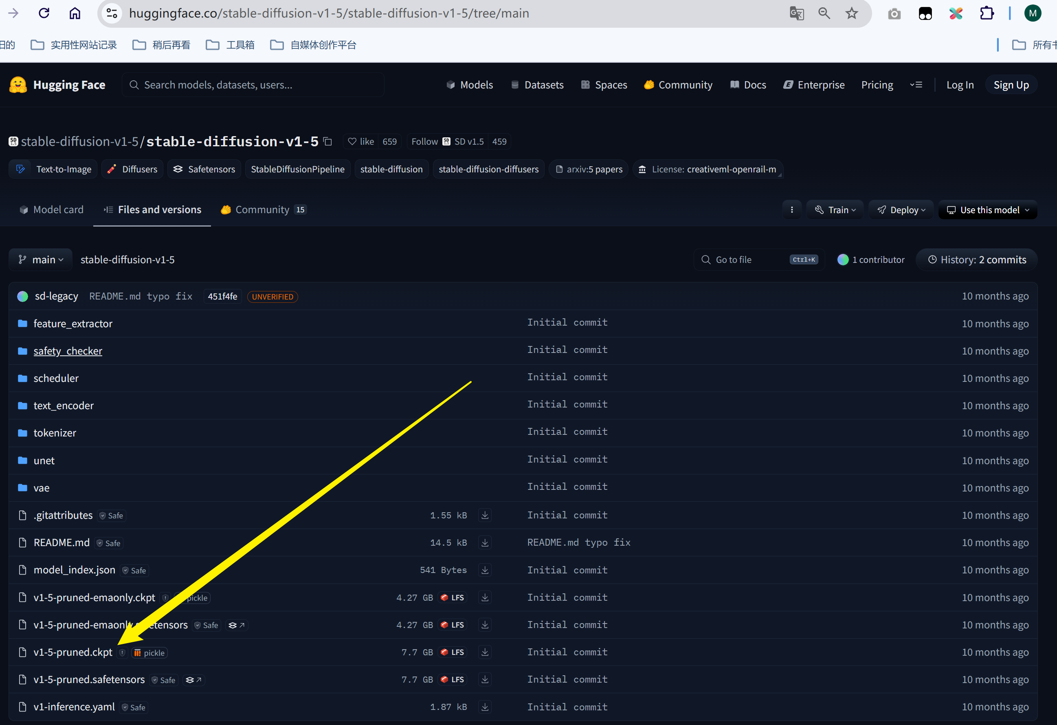Download the v1-inference.yaml file
Viewport: 1057px width, 725px height.
(x=485, y=707)
